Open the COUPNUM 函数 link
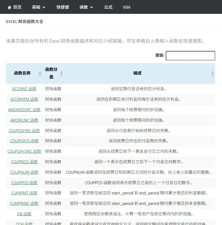Viewport: 222px width, 225px height. click(x=24, y=172)
